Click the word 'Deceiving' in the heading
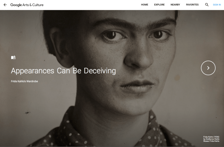The image size is (224, 147). 100,71
